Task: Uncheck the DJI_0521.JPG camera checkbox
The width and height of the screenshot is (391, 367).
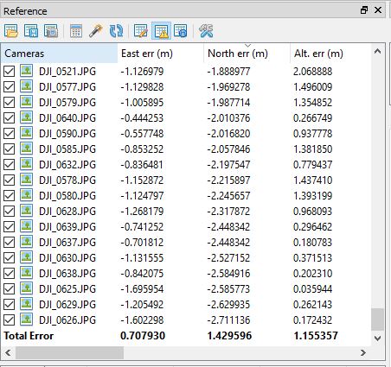Action: tap(9, 72)
